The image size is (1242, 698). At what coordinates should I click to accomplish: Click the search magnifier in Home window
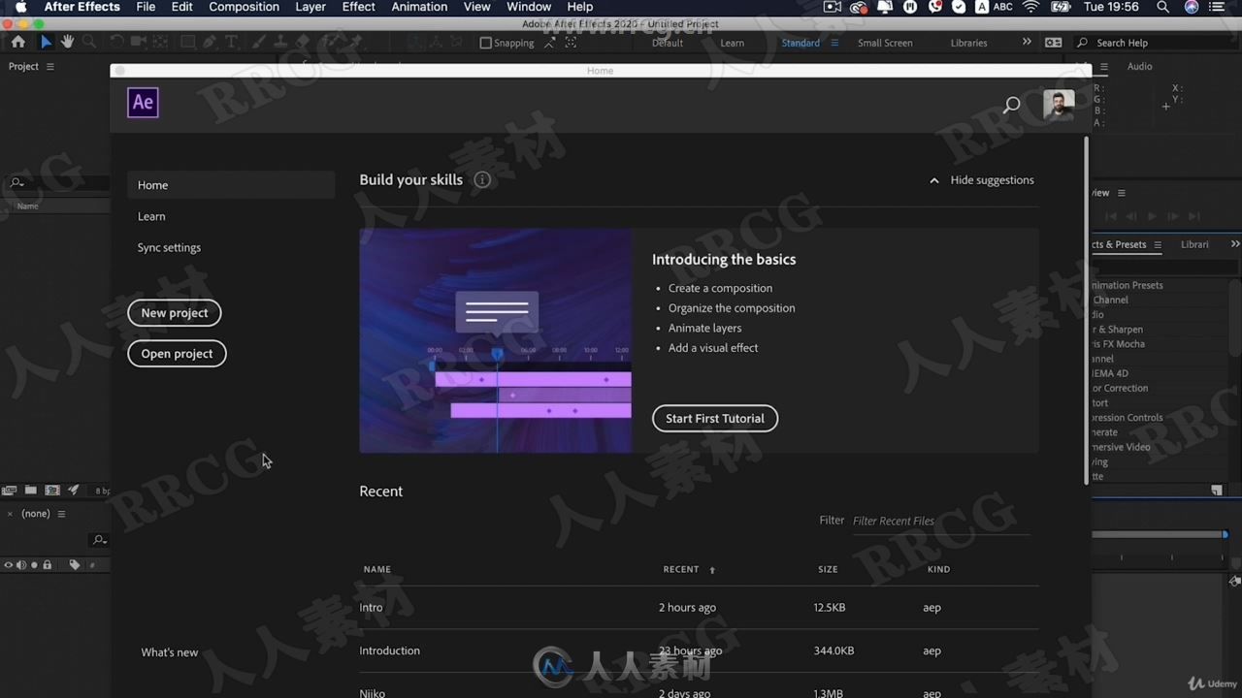[x=1011, y=105]
